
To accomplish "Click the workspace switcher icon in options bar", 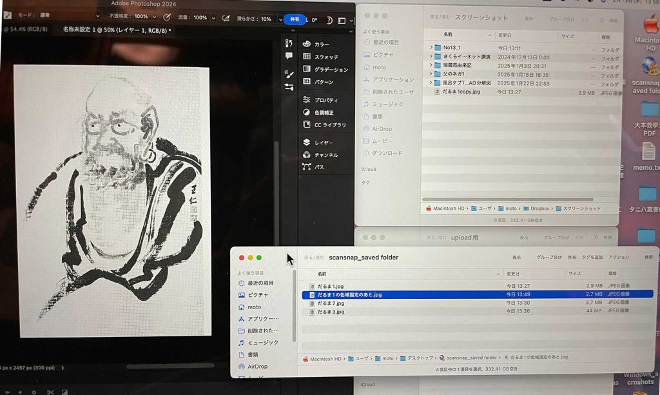I will [x=342, y=20].
